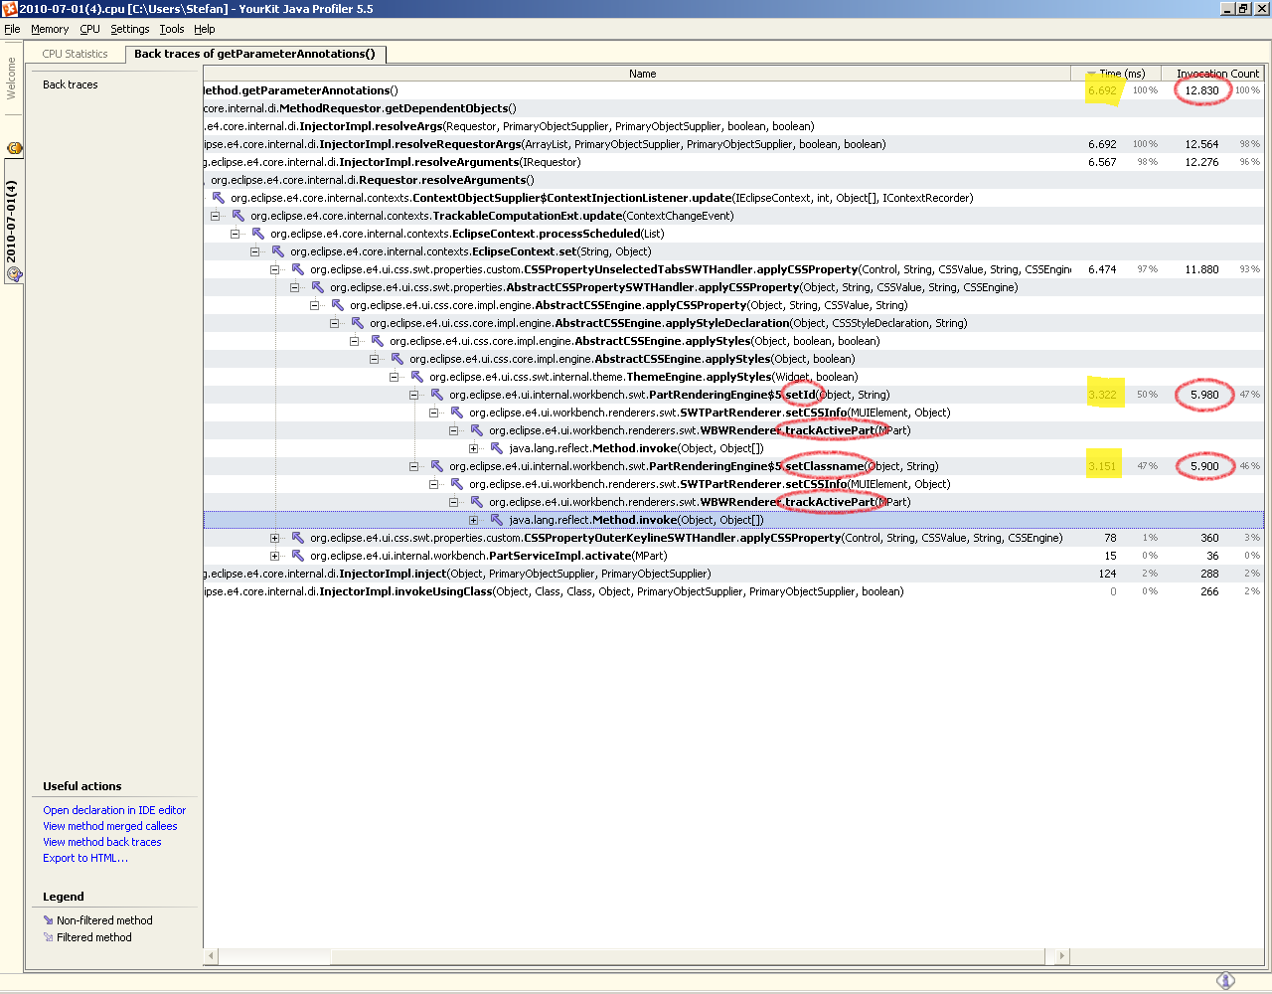This screenshot has width=1272, height=994.
Task: Open the CPU menu
Action: point(89,29)
